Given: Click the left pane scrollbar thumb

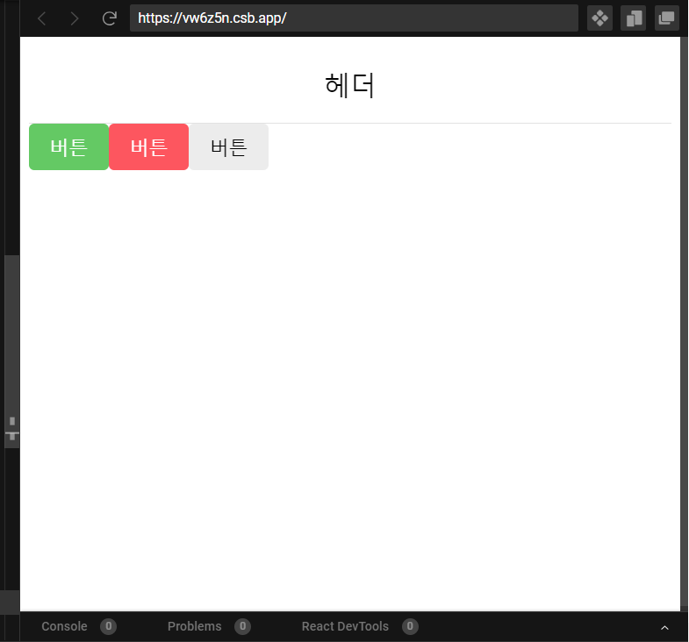Looking at the screenshot, I should pyautogui.click(x=12, y=352).
